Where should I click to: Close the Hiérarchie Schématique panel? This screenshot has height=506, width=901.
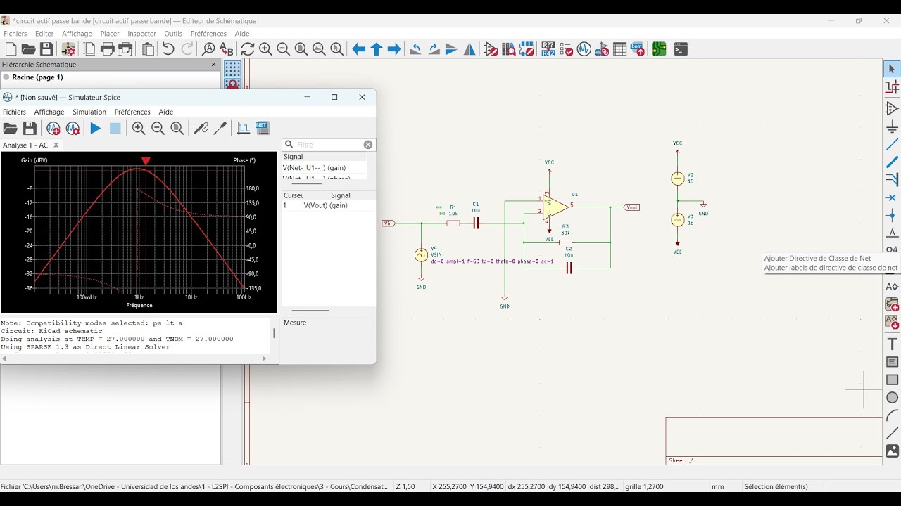point(214,65)
